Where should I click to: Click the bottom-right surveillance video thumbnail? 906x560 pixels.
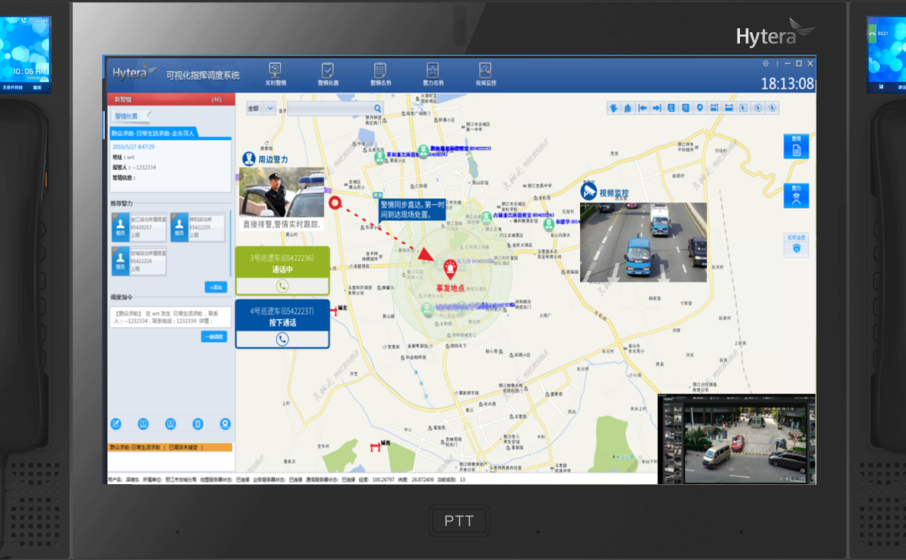tap(737, 439)
